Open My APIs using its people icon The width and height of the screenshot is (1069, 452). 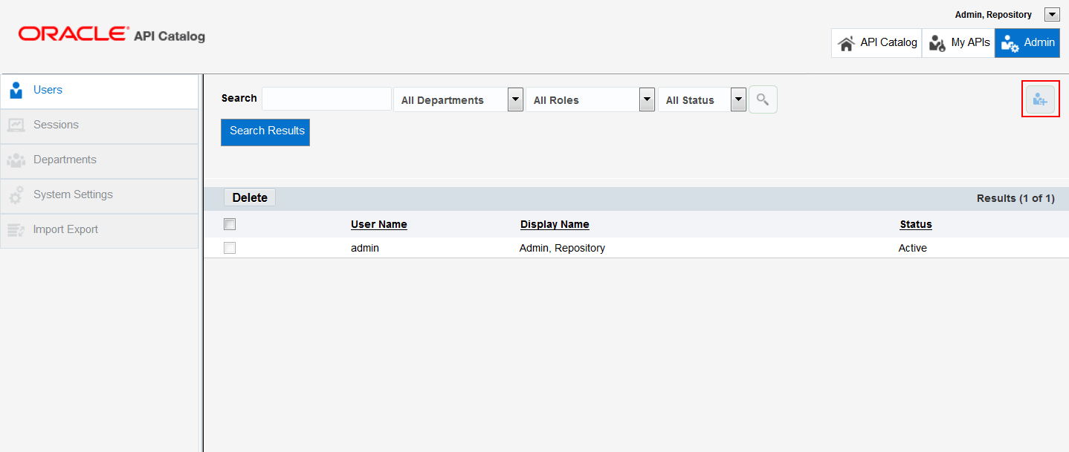(938, 42)
